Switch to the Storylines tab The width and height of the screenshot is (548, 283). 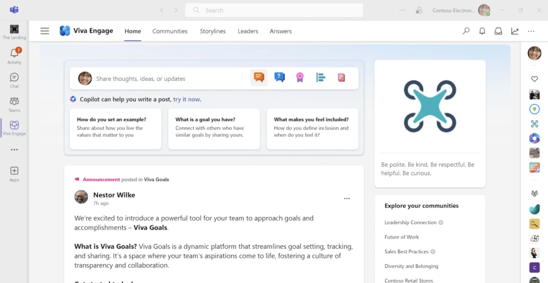213,31
